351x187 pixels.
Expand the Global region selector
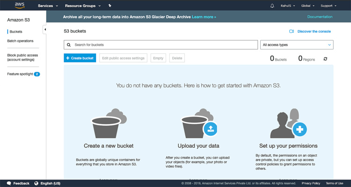click(x=308, y=6)
